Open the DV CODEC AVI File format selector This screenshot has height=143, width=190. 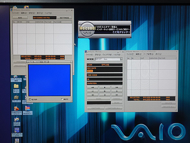click(42, 18)
